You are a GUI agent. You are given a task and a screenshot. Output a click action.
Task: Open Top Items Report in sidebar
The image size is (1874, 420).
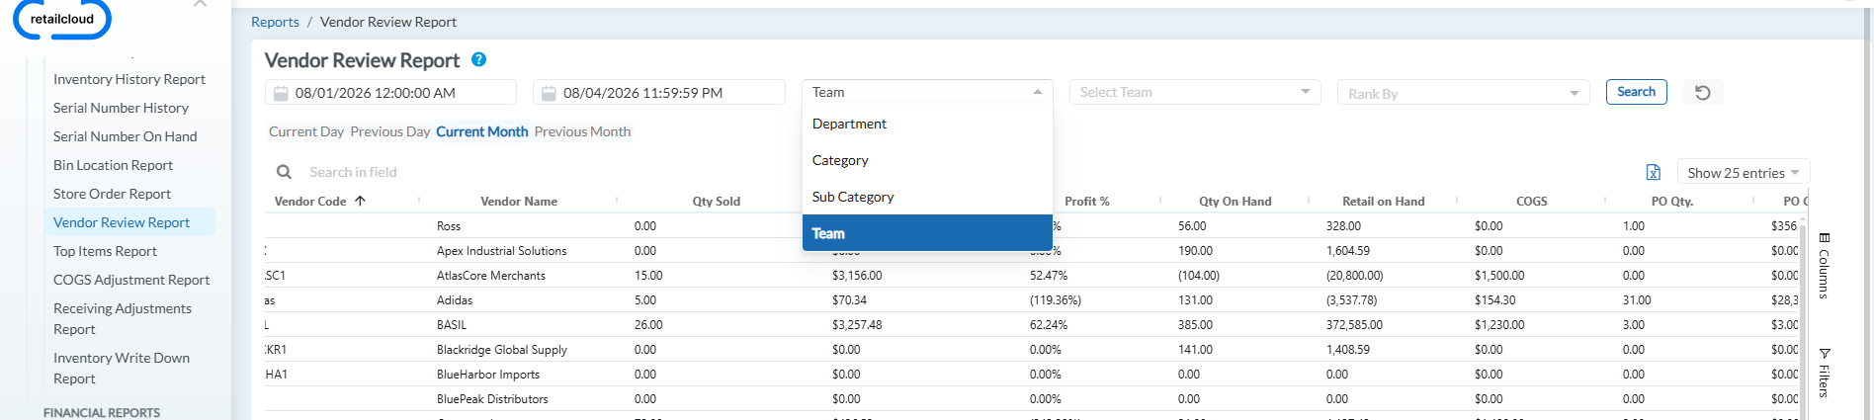105,251
